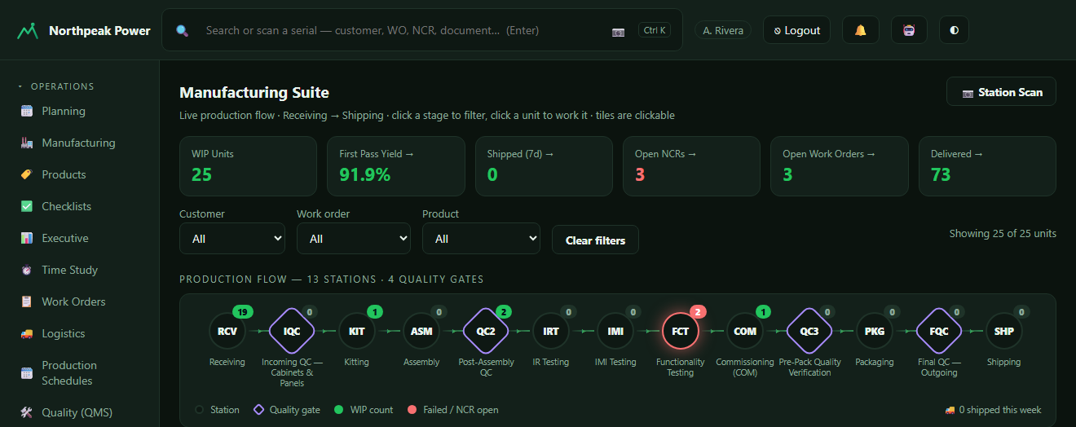The image size is (1076, 427).
Task: Open the robot assistant icon
Action: (909, 30)
